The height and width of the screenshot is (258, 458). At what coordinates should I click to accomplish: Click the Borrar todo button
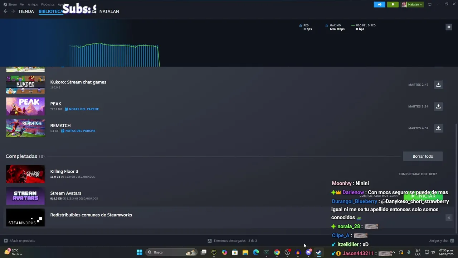423,156
